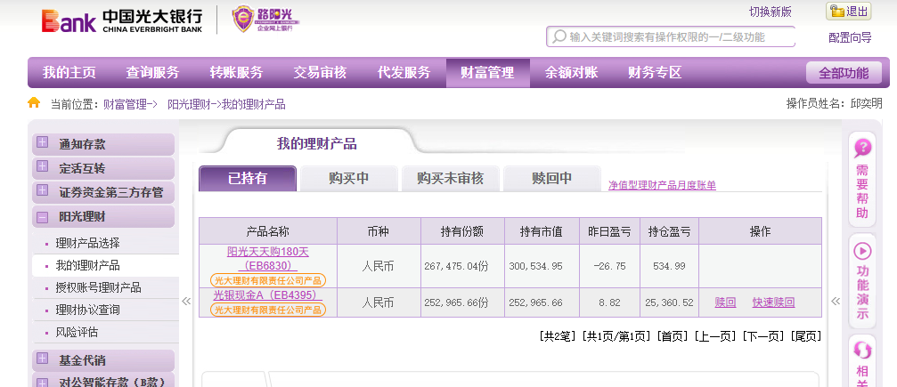Expand the 基金代销 menu section
897x387 pixels.
coord(43,359)
